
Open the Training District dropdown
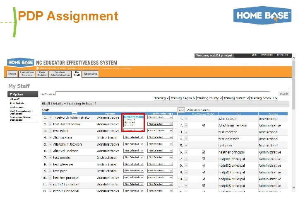pyautogui.click(x=236, y=98)
